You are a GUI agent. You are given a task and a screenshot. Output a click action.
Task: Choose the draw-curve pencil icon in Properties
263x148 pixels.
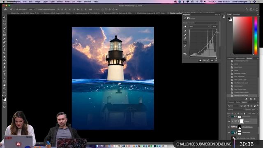point(185,46)
